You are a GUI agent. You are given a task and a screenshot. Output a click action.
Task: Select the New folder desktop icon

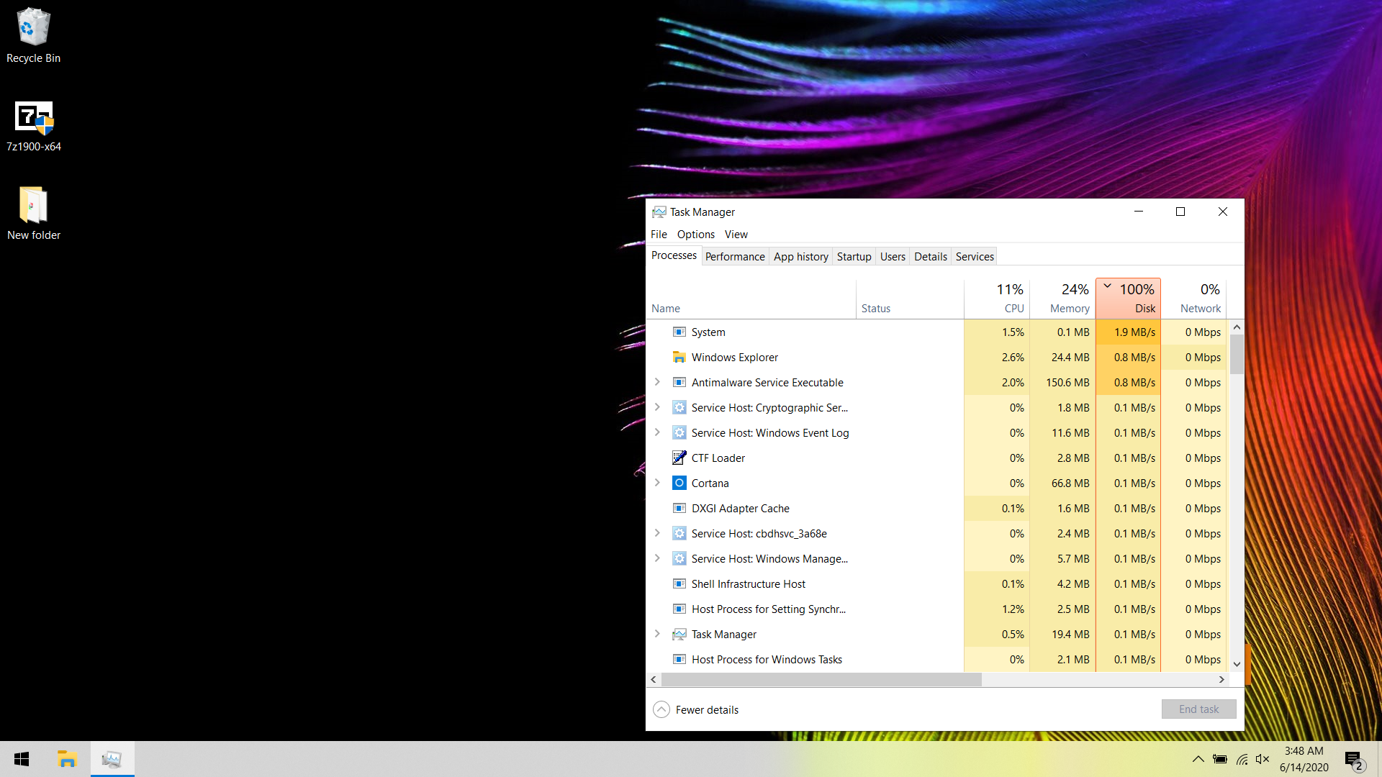33,214
